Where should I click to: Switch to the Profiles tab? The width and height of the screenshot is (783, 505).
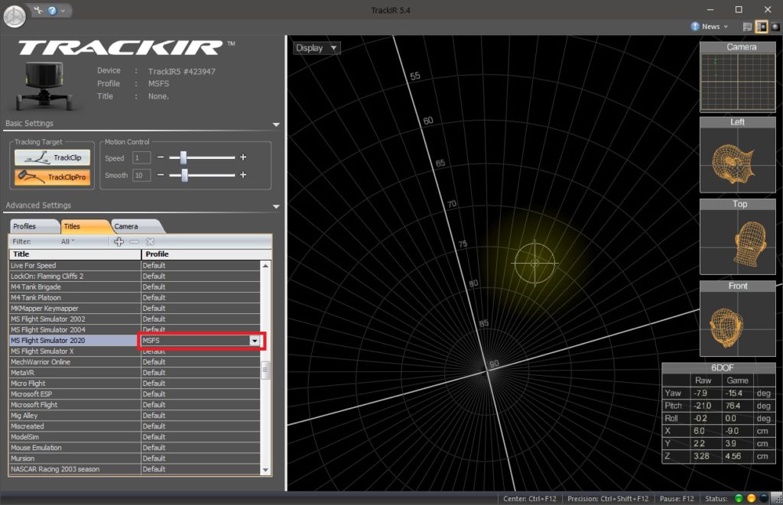(33, 227)
